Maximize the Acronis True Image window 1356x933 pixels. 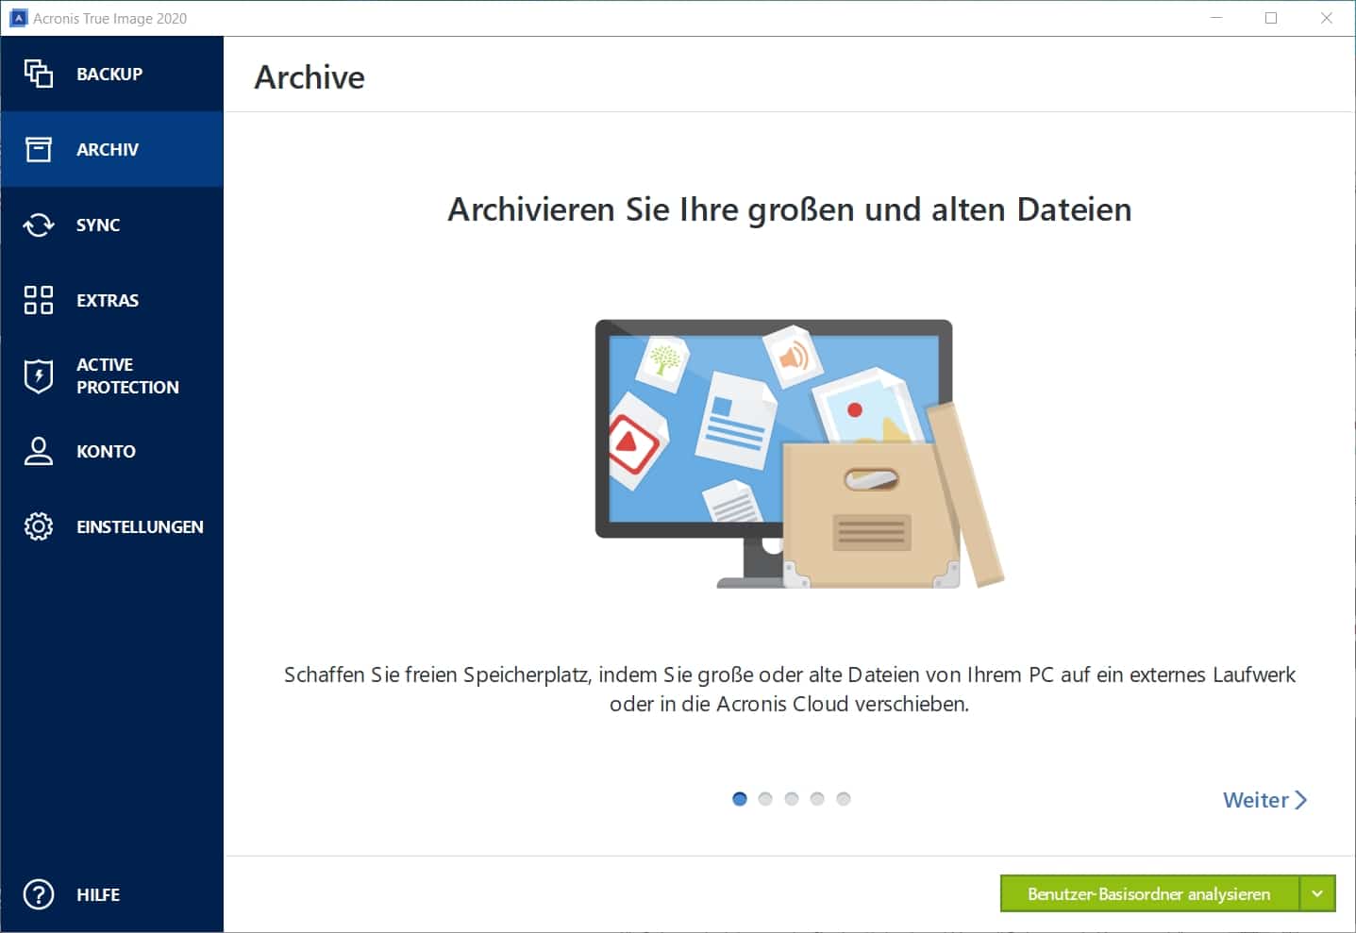click(1271, 18)
